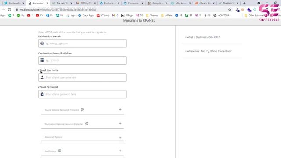The image size is (281, 158).
Task: Bookmark this page with the star icon
Action: pyautogui.click(x=230, y=10)
